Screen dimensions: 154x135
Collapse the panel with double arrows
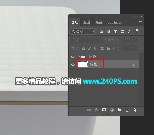137,16
